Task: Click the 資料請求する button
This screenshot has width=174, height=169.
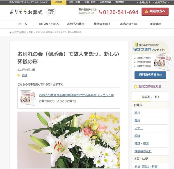Action: tap(150, 75)
